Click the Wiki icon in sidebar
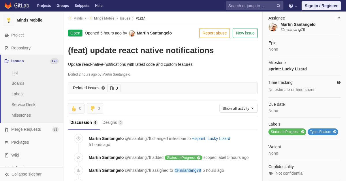The image size is (346, 181). [7, 155]
